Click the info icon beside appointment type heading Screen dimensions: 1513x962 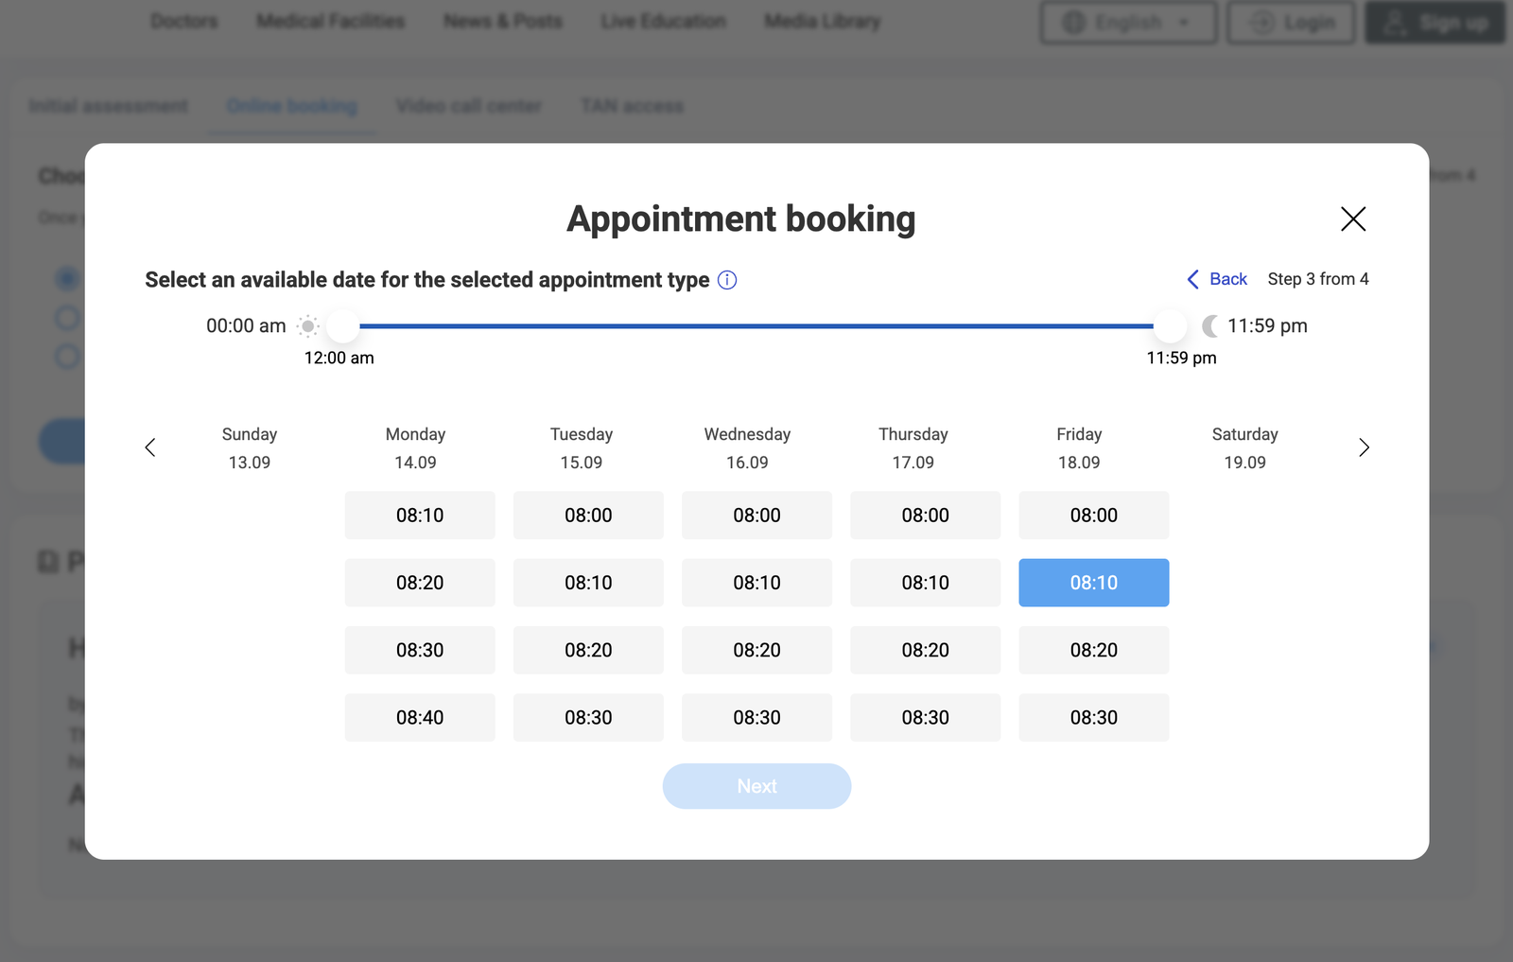tap(727, 280)
